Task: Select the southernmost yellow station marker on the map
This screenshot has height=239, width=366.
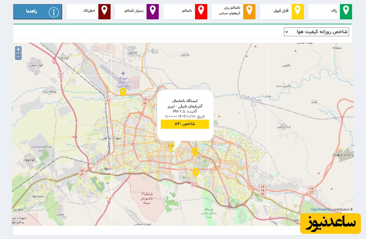Action: click(196, 172)
